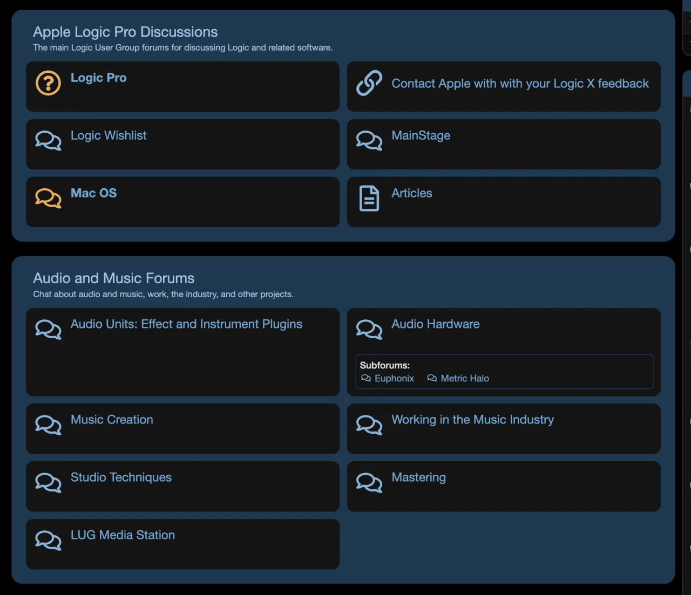Click the question mark icon beside Logic Pro
Screen dimensions: 691x595
pos(48,83)
